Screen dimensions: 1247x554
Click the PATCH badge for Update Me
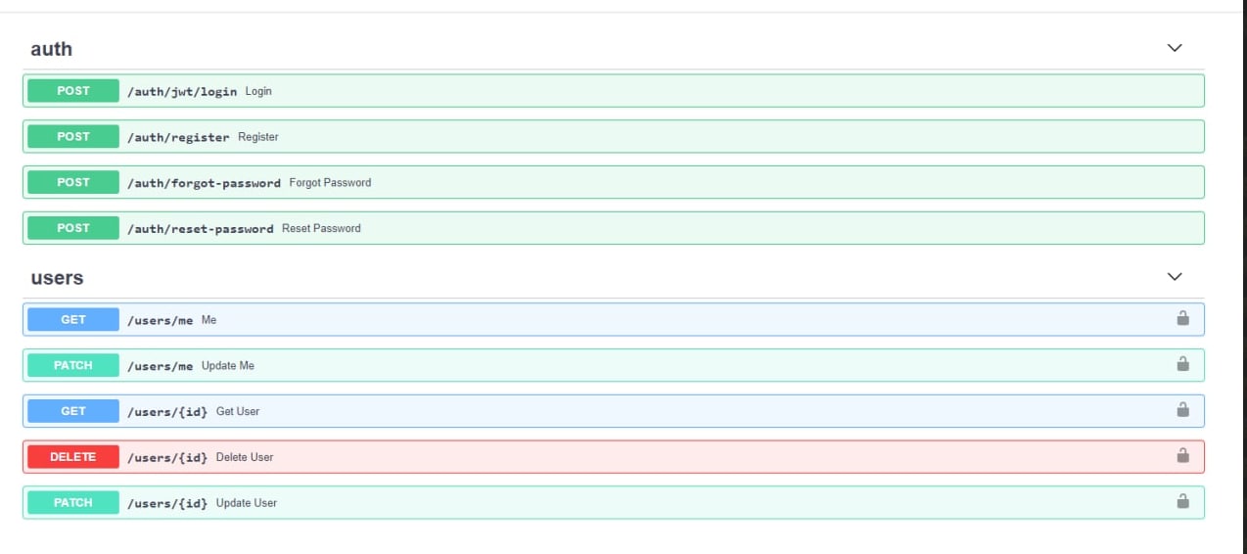[73, 365]
